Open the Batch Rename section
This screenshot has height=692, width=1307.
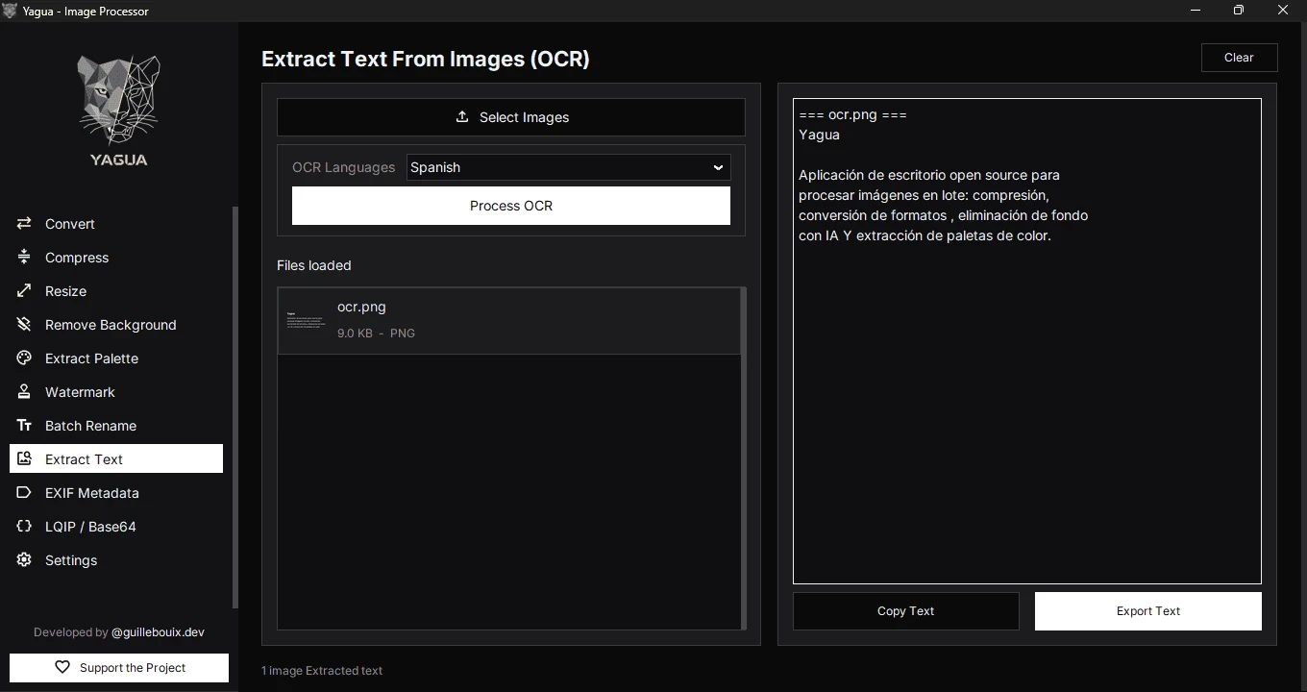[x=116, y=426]
